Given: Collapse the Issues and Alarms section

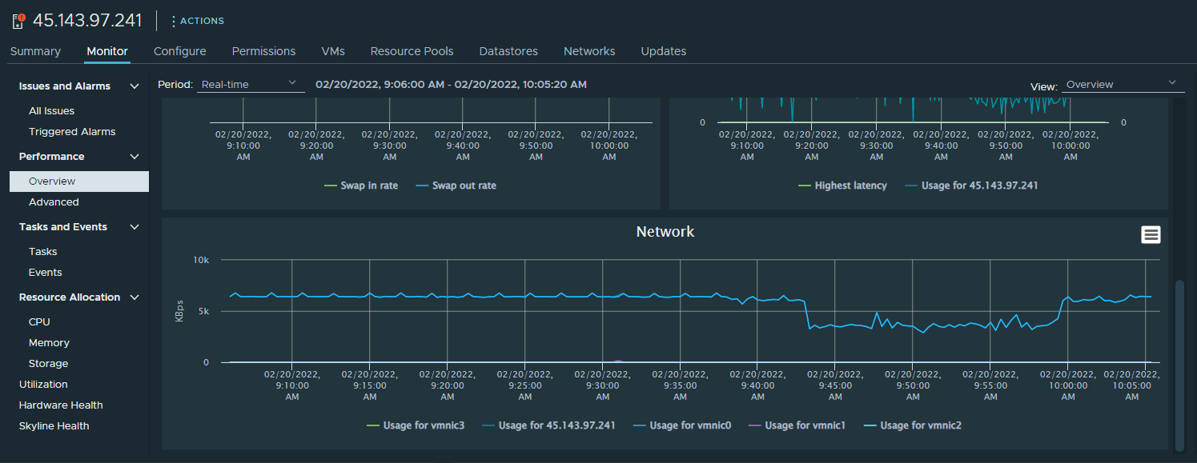Looking at the screenshot, I should pyautogui.click(x=135, y=86).
